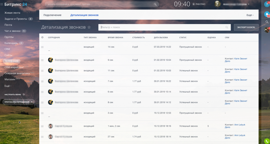Click the magnifier in top search bar

pyautogui.click(x=155, y=4)
